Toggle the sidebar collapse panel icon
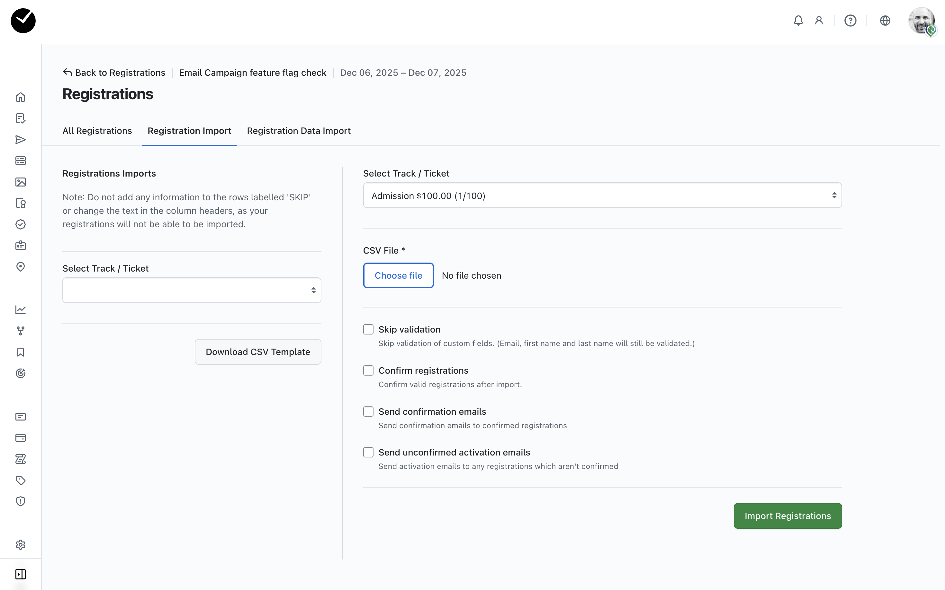Screen dimensions: 945x590 click(x=20, y=574)
